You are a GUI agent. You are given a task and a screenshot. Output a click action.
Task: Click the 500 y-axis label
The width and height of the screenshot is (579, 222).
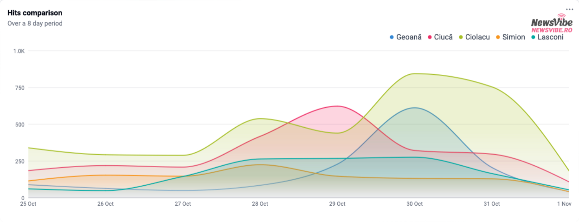coord(20,125)
